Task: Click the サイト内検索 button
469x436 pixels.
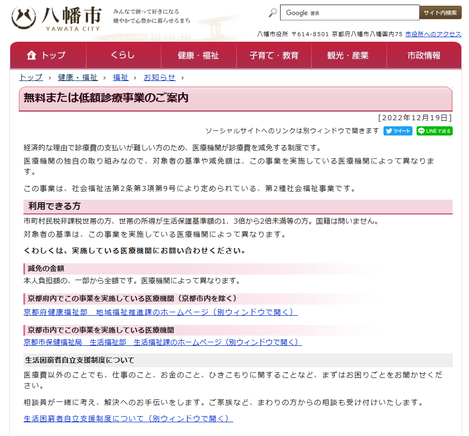Action: [x=440, y=13]
